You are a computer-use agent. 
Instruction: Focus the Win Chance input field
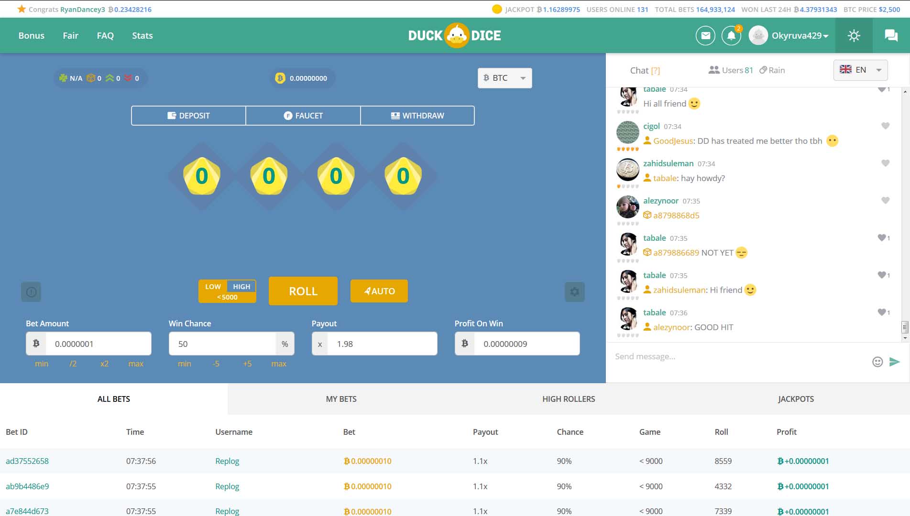click(222, 344)
